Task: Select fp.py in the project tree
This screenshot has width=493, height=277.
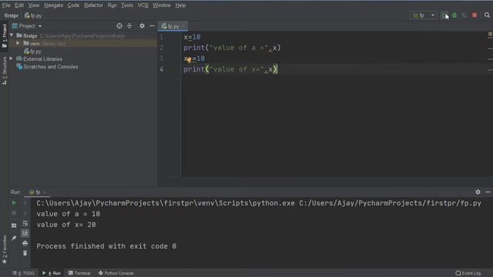Action: (32, 52)
